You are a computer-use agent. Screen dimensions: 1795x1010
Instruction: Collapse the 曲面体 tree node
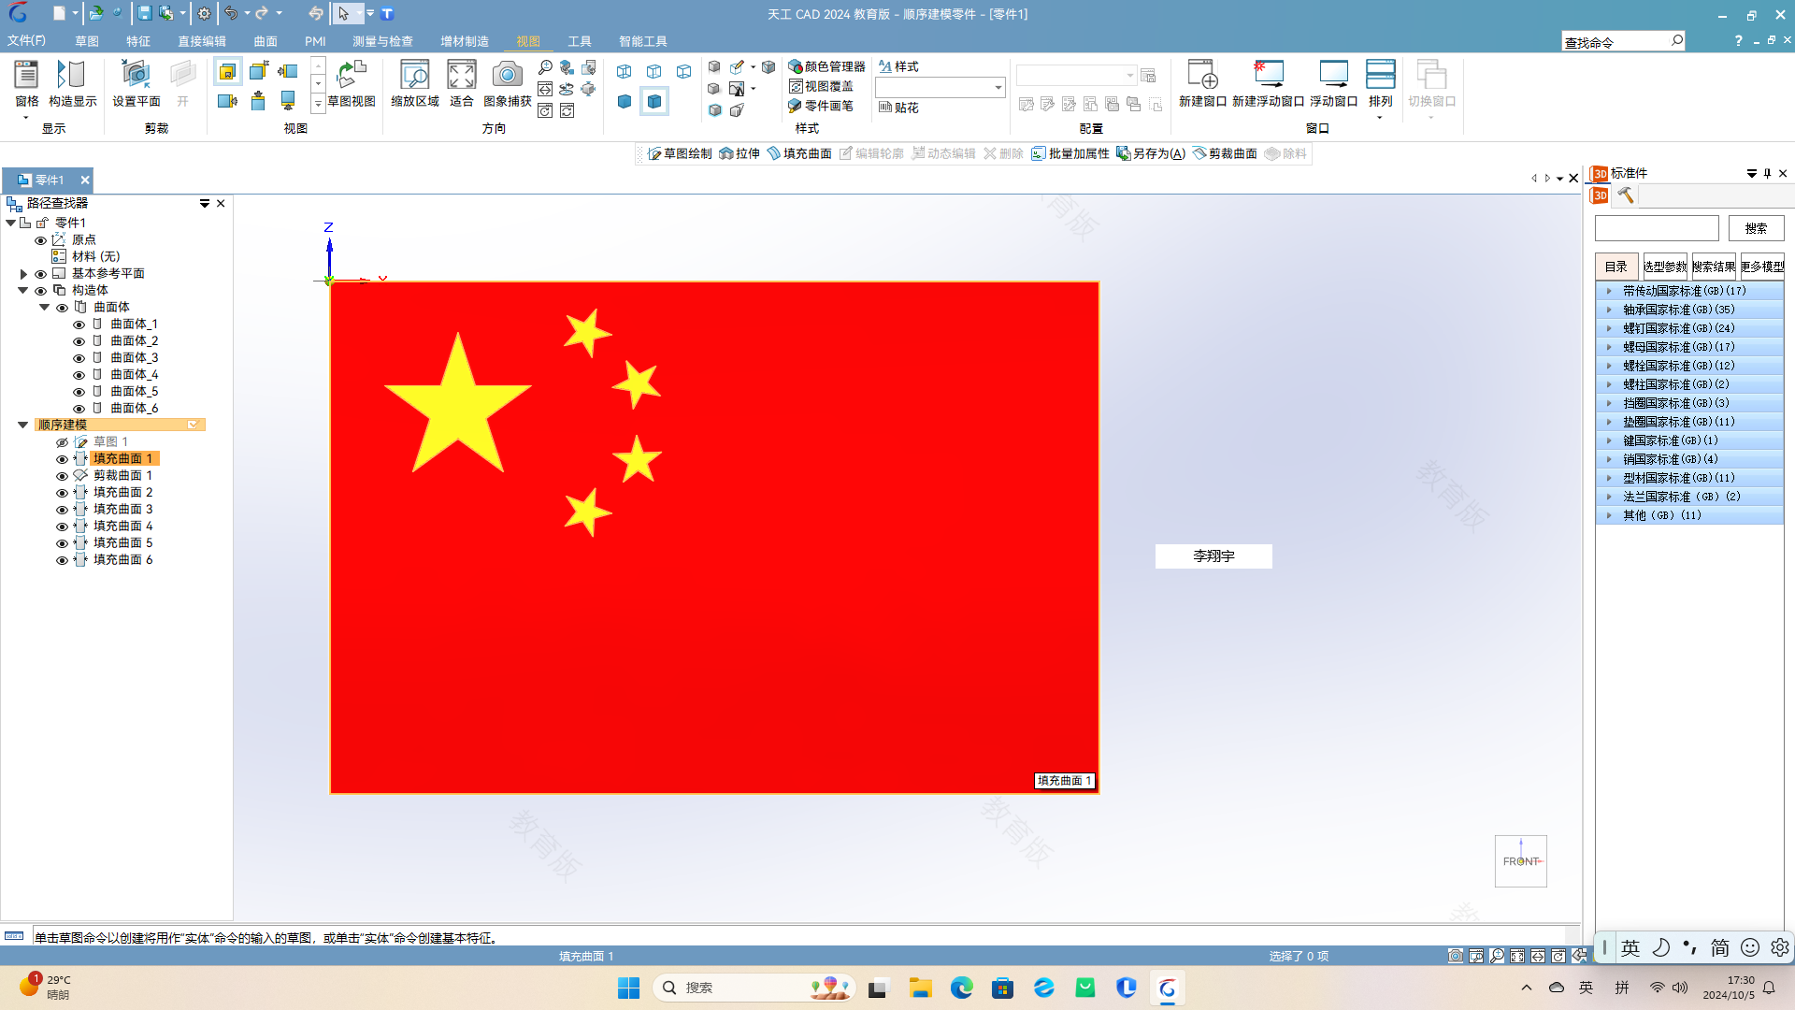[x=44, y=308]
